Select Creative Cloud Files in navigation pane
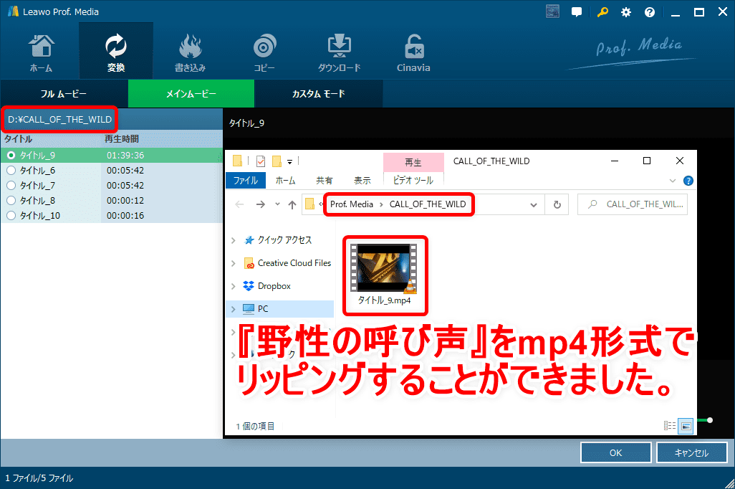Screen dimensions: 735x489 294,263
